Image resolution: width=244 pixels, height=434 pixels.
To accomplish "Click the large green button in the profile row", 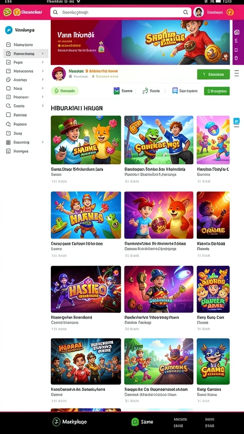I will pyautogui.click(x=213, y=74).
